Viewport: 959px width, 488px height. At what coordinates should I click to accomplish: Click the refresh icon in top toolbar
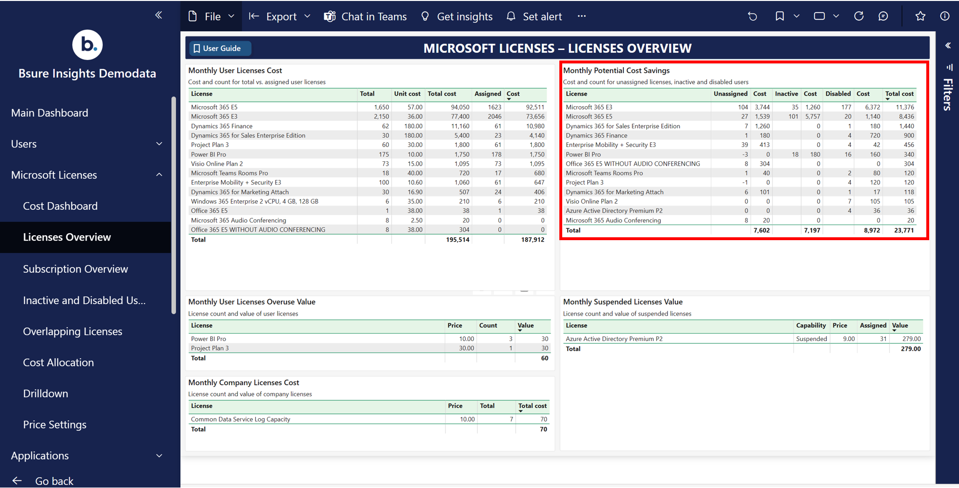[859, 16]
